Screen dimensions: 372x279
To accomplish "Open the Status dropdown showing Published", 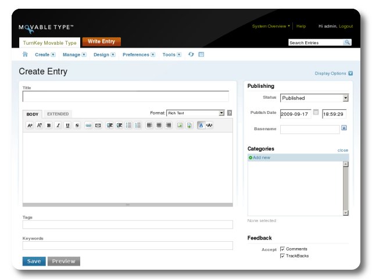I will (x=314, y=98).
